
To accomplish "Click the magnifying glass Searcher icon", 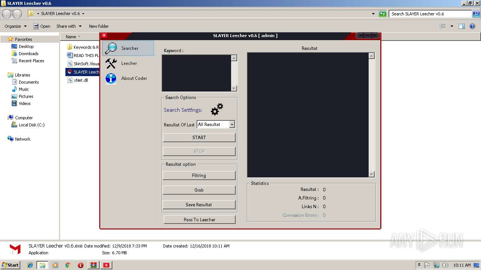I will 111,48.
